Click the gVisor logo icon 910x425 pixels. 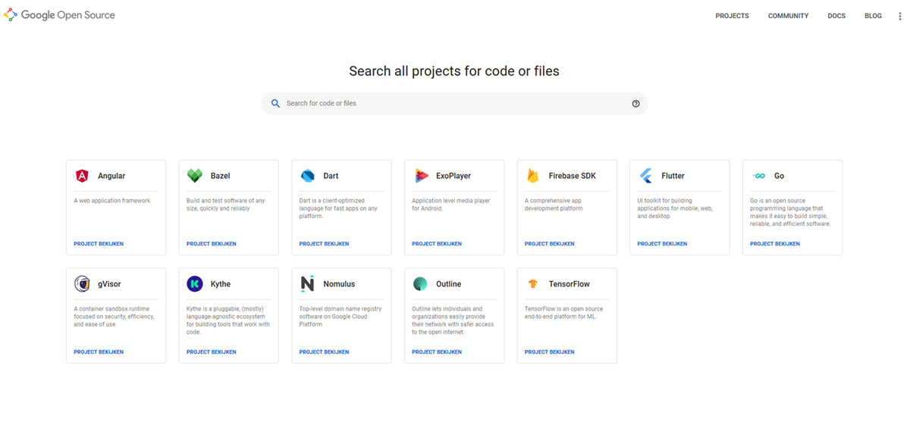pos(82,284)
